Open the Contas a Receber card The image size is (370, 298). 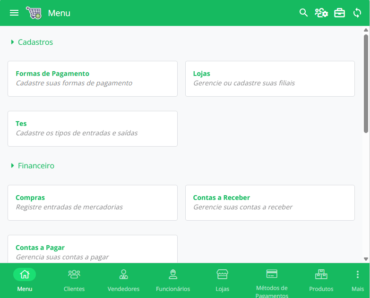270,203
